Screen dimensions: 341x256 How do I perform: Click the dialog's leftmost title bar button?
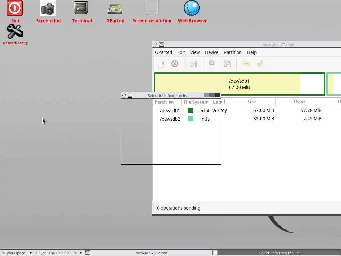(206, 95)
